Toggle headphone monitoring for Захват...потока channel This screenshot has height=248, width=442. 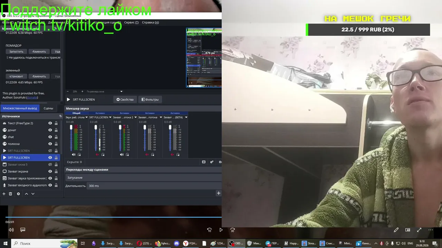pyautogui.click(x=153, y=155)
